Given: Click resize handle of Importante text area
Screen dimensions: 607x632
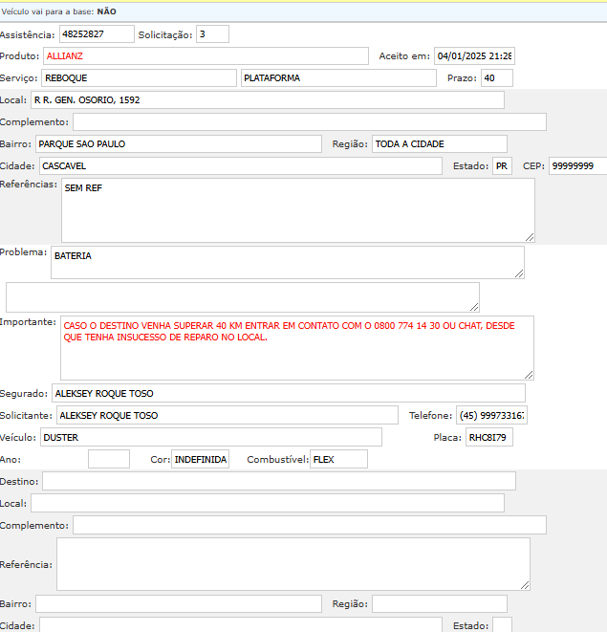Looking at the screenshot, I should [529, 375].
